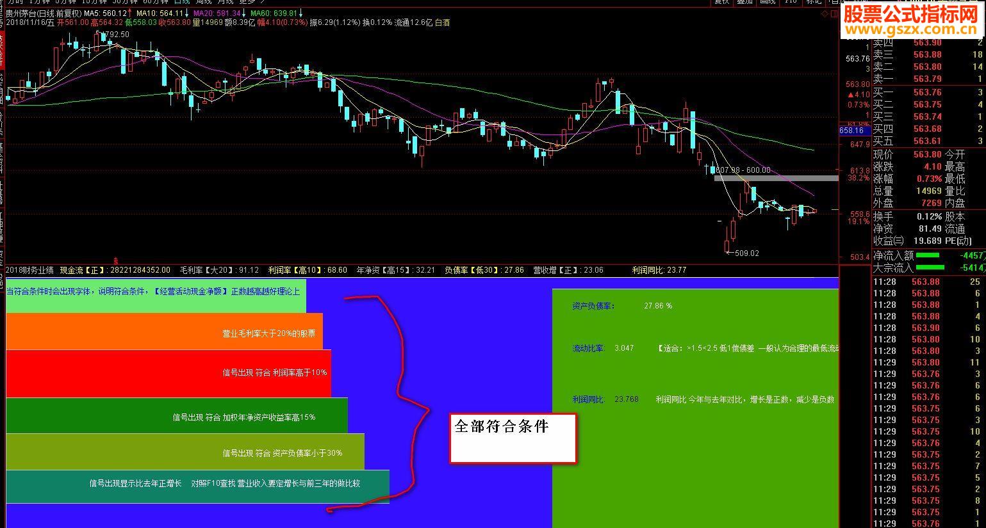Click the MA10: 564.11 label
Viewport: 986px width, 528px height.
161,13
